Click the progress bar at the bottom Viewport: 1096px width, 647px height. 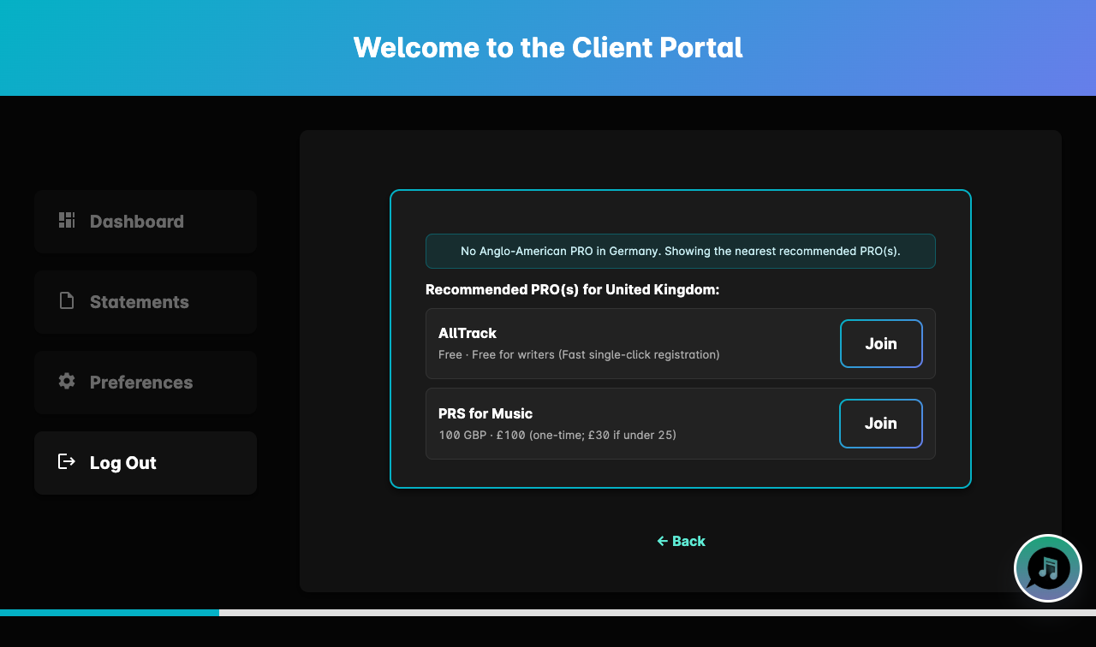pyautogui.click(x=548, y=613)
